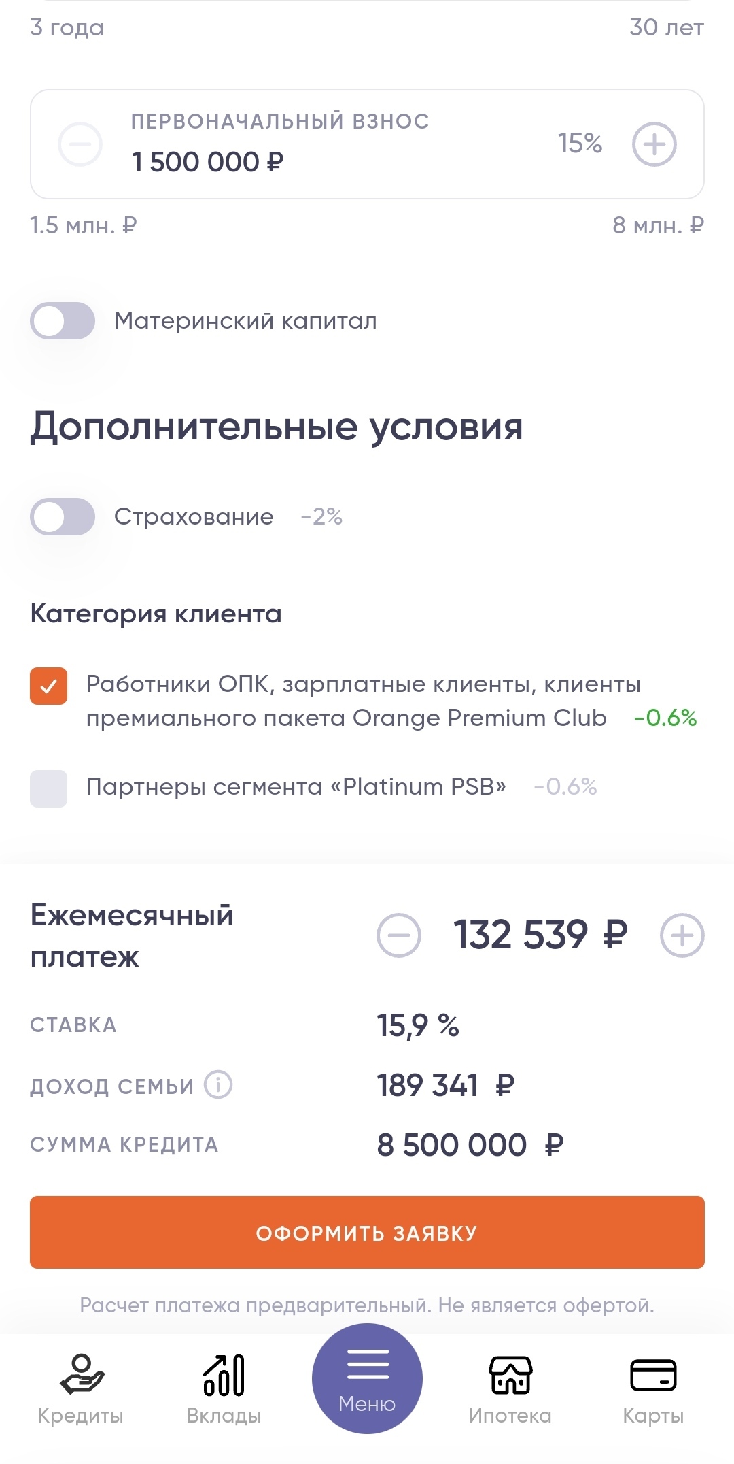The width and height of the screenshot is (734, 1464).
Task: Open the Карты card icon
Action: [x=653, y=1374]
